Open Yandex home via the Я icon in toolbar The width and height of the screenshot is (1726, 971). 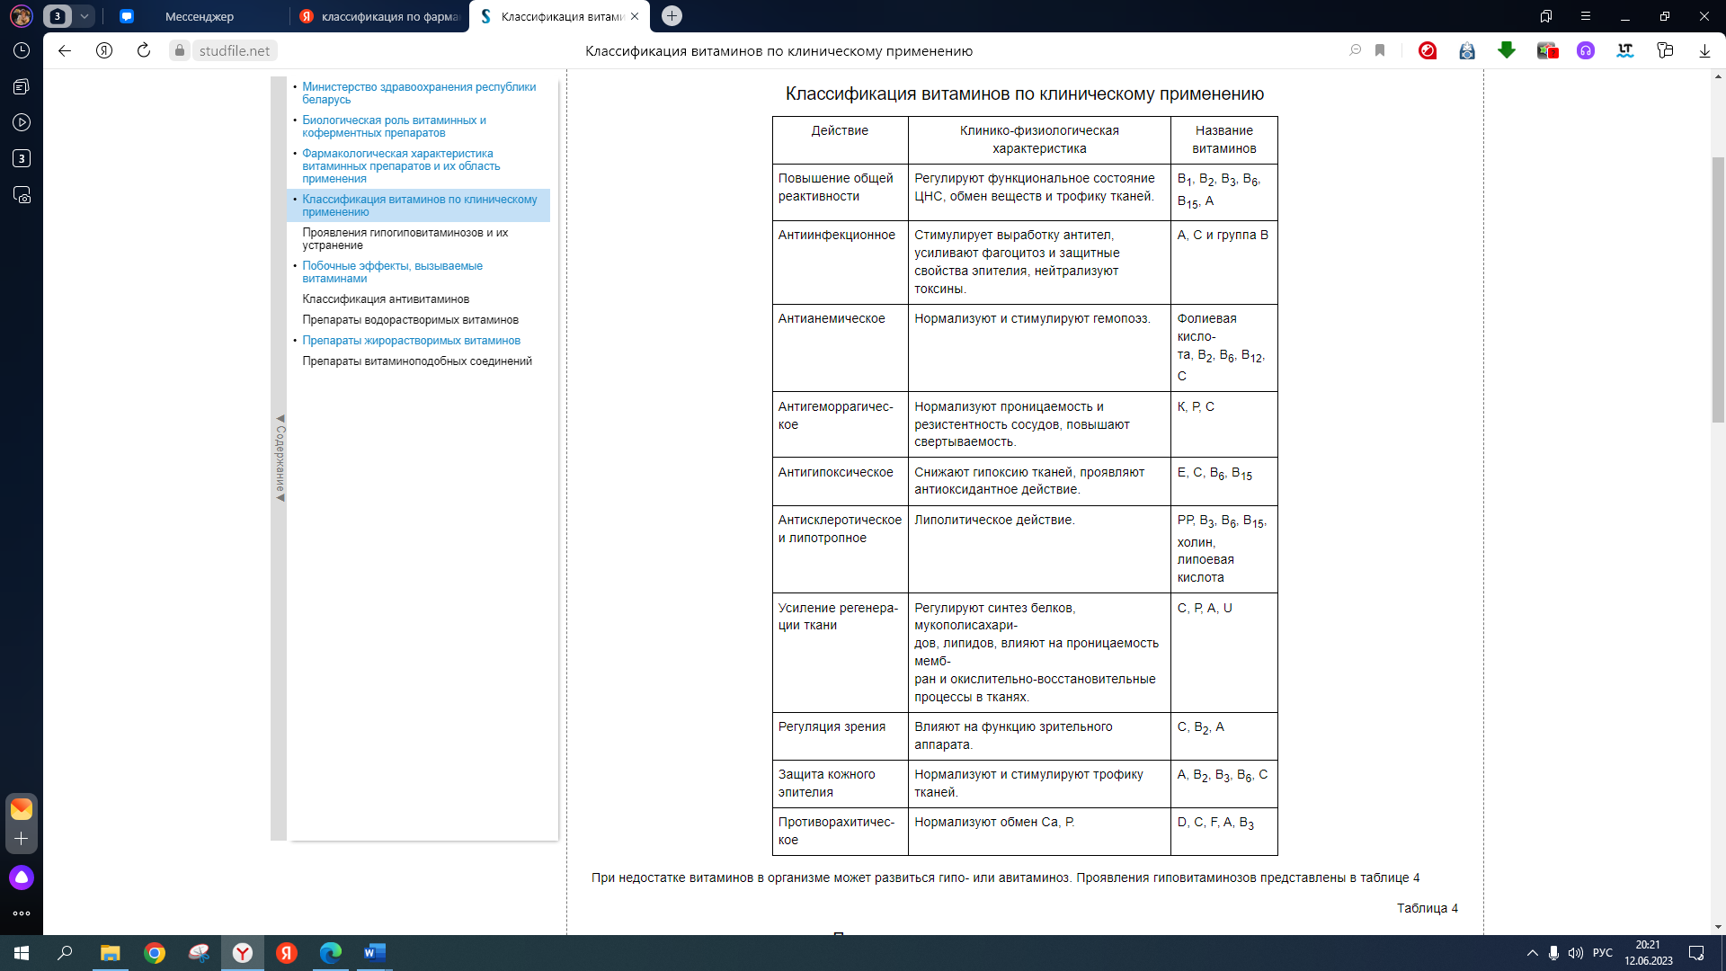[104, 51]
